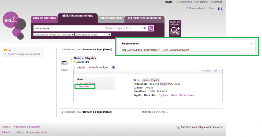Toggle Rafraîchir automatiquement mon écran checkbox

(179, 127)
